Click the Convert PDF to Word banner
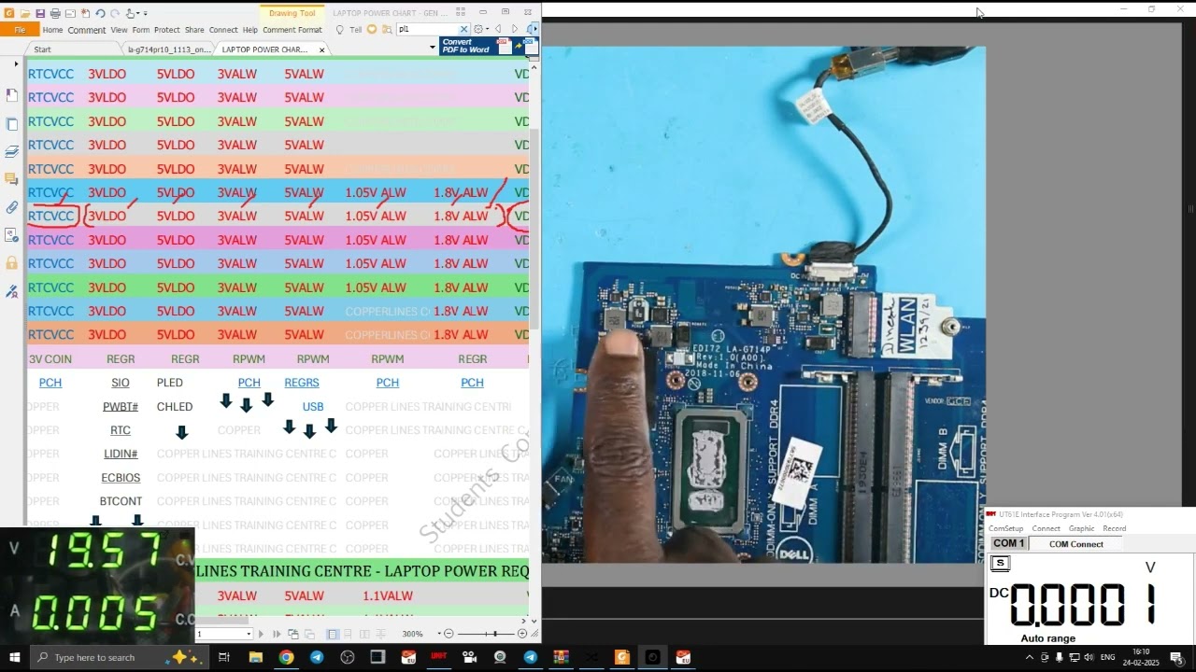 [x=488, y=46]
